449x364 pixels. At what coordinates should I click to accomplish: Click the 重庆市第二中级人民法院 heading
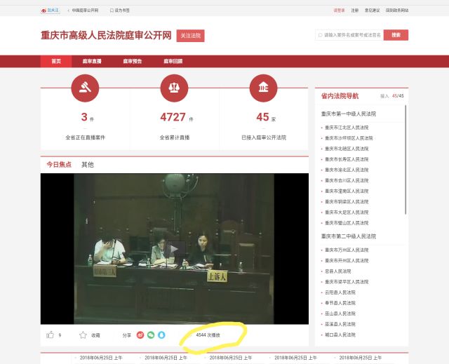click(x=349, y=236)
